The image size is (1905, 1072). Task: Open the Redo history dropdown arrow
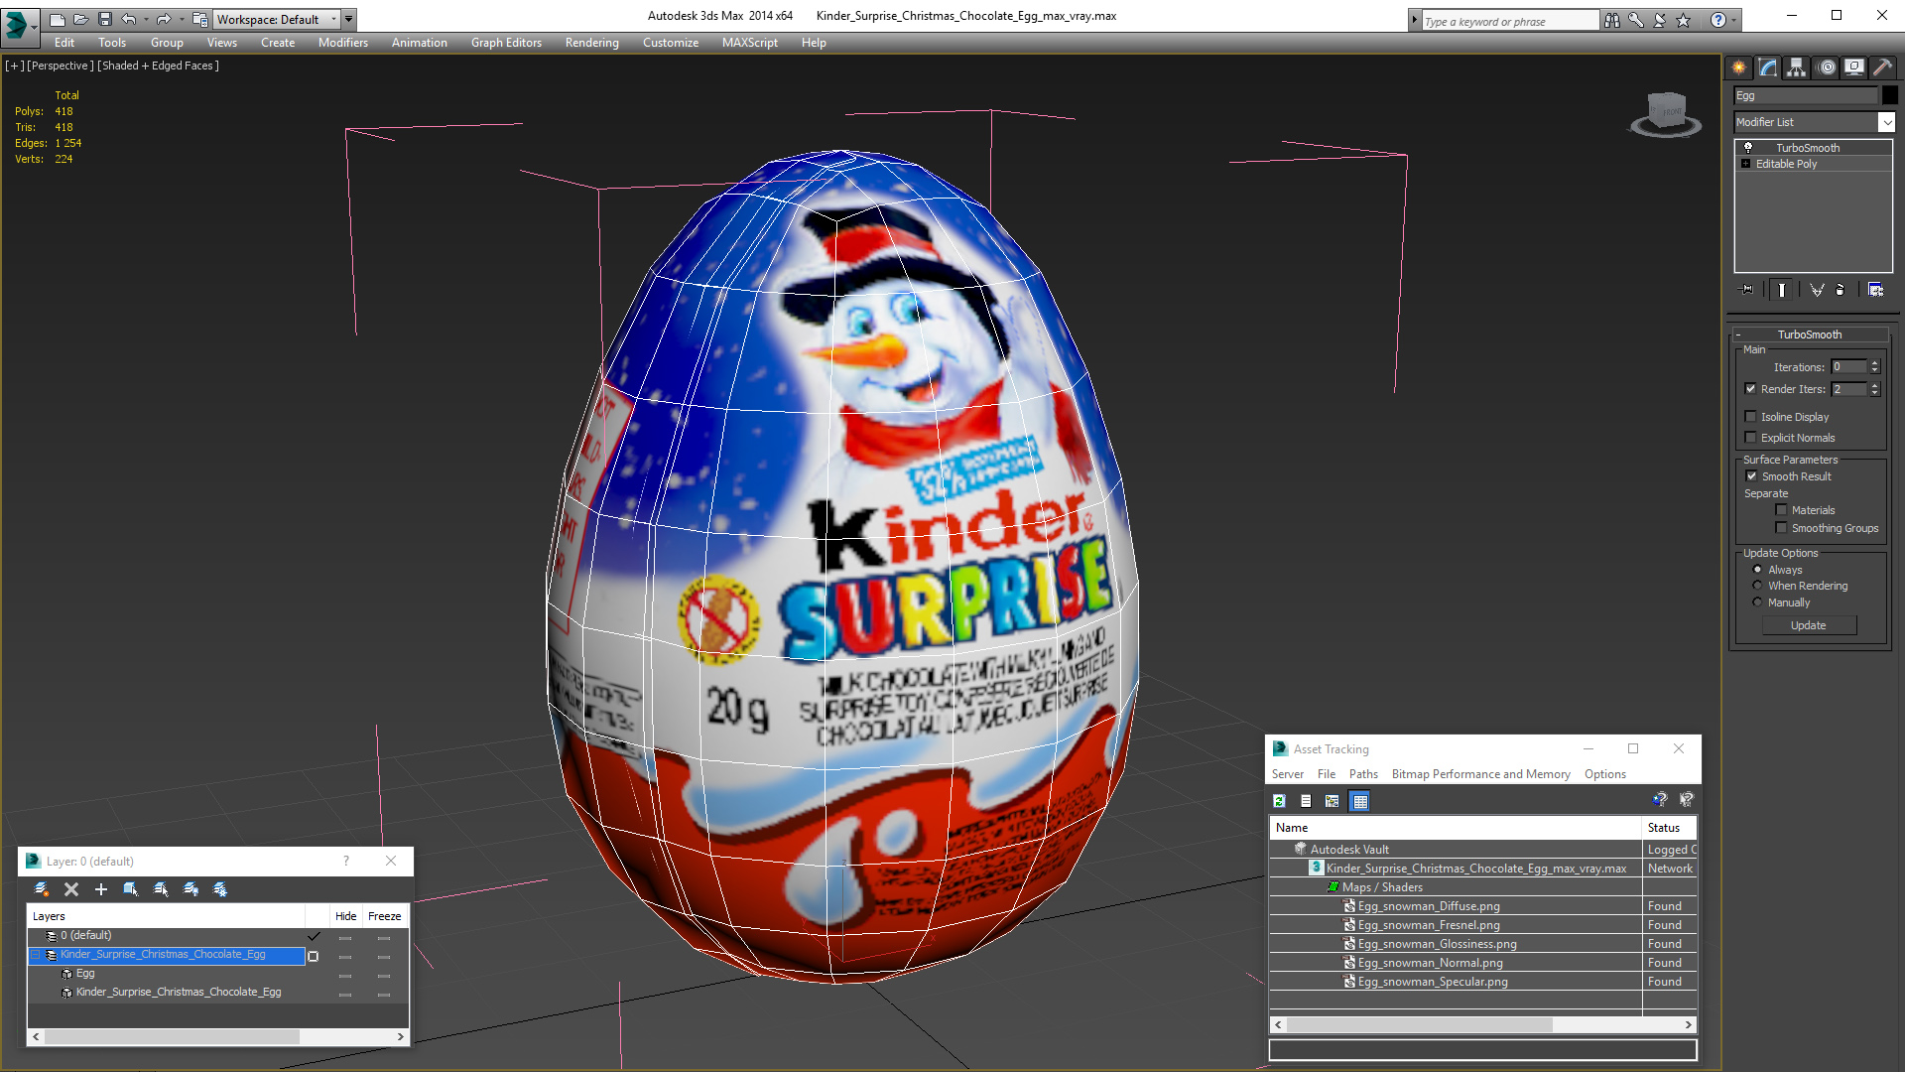(x=182, y=19)
